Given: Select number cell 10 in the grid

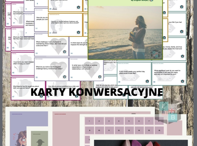Looking at the screenshot, I should (x=99, y=130).
